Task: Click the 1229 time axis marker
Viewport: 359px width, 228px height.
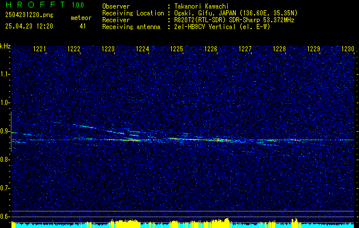Action: (313, 49)
